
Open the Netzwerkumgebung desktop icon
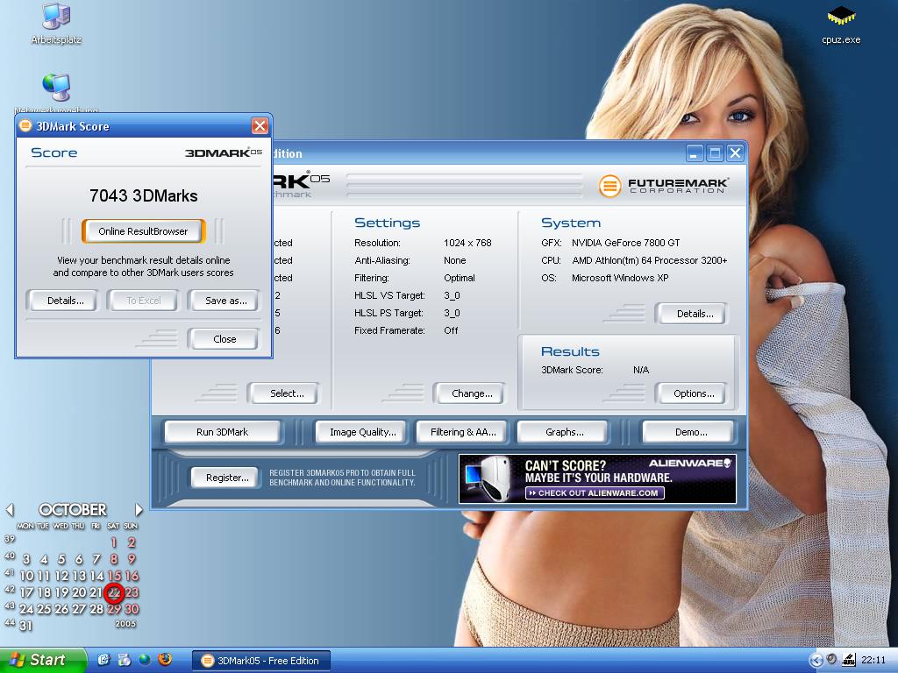[x=56, y=91]
